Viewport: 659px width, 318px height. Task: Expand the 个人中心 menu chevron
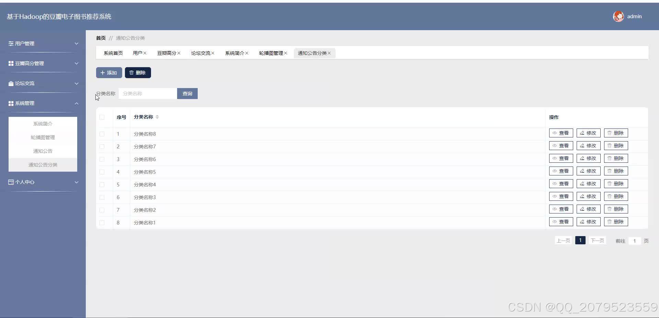[77, 182]
